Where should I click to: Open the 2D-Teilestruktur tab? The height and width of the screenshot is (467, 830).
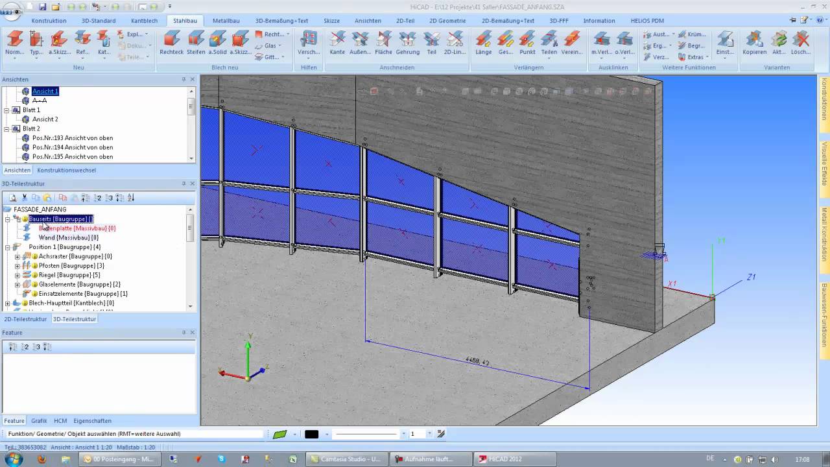25,319
